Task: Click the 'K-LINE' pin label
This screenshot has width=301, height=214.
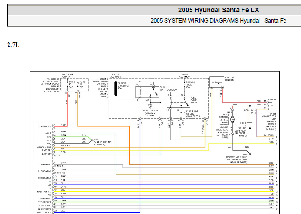Action: [48, 133]
